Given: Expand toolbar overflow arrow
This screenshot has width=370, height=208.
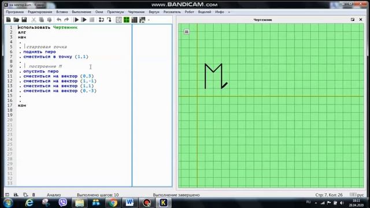Looking at the screenshot, I should (149, 20).
